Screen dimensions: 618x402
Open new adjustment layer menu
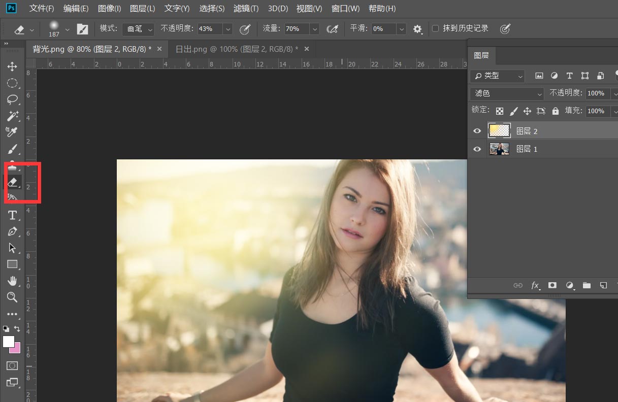(x=570, y=285)
